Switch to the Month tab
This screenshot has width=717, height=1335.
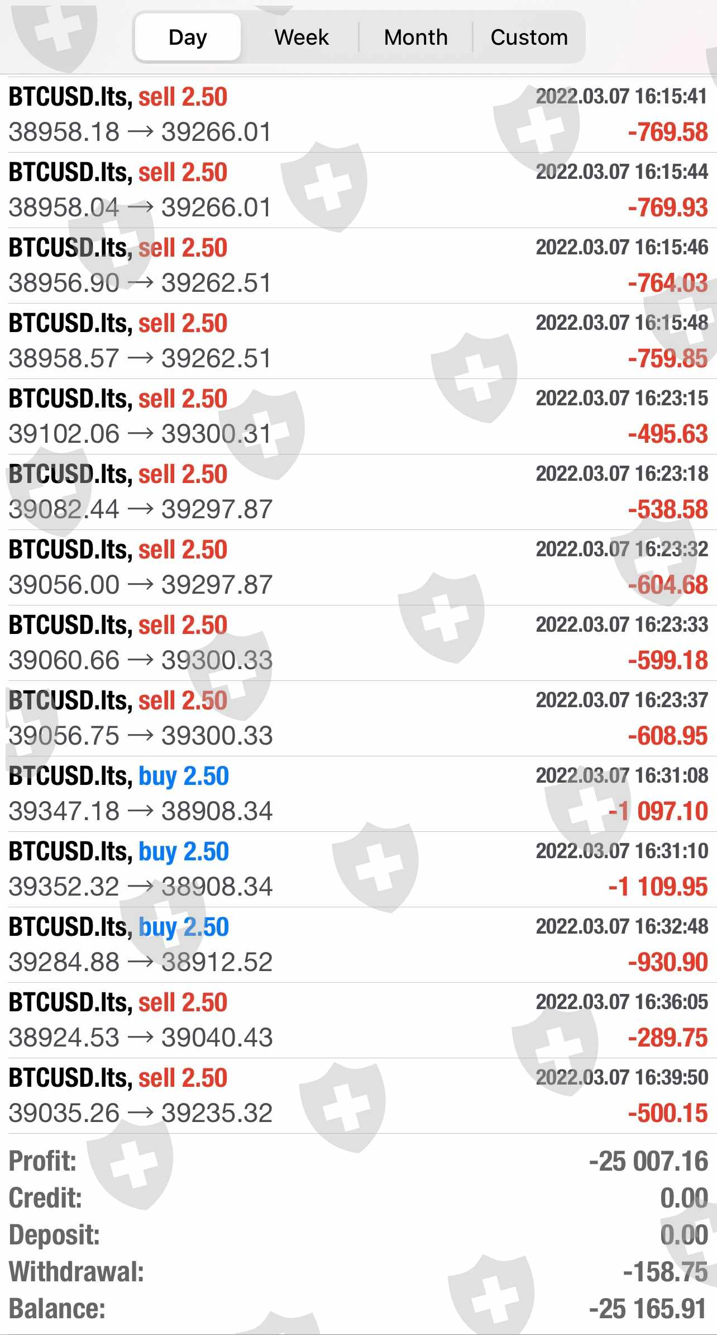pos(415,37)
